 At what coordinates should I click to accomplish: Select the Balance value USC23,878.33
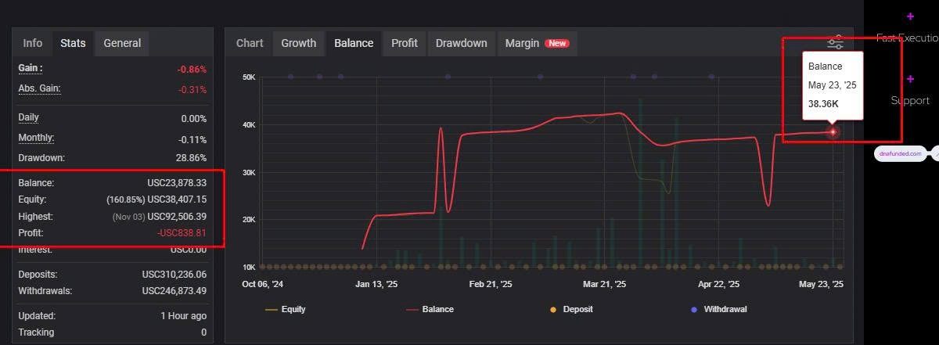pyautogui.click(x=177, y=182)
